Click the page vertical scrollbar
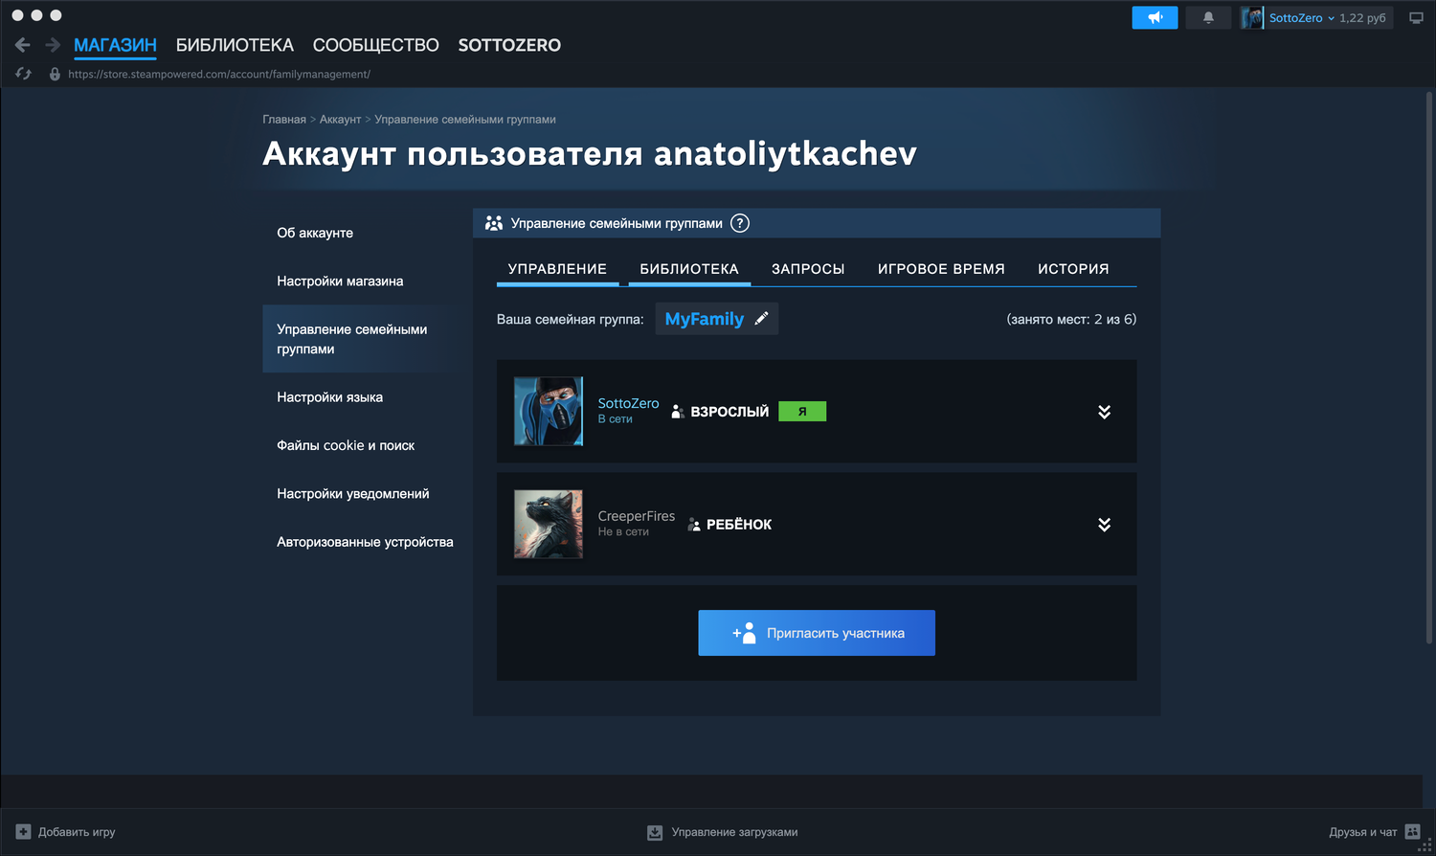1436x856 pixels. [1429, 369]
